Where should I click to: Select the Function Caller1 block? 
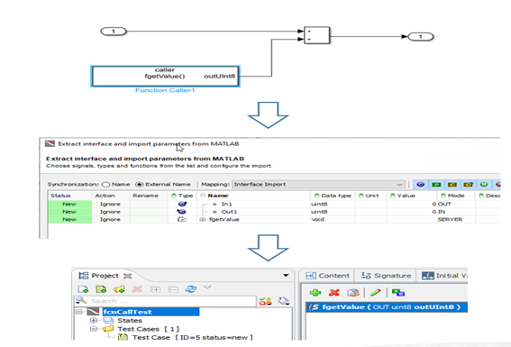coord(165,77)
